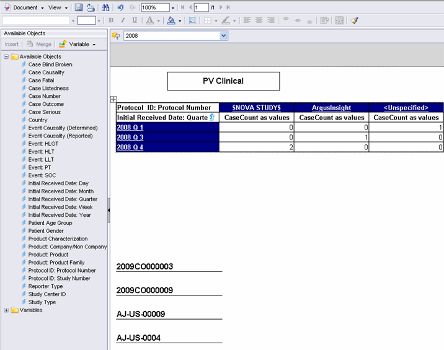Drill into the 2008 Q 3 link
The width and height of the screenshot is (444, 350).
pyautogui.click(x=130, y=137)
